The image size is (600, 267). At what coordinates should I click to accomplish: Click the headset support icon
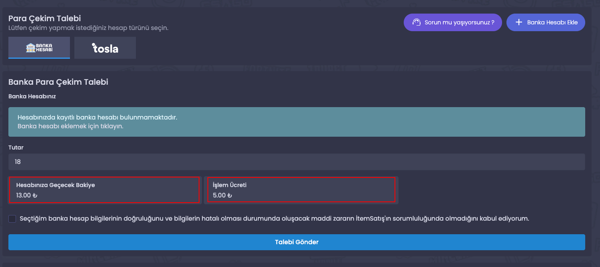tap(417, 22)
